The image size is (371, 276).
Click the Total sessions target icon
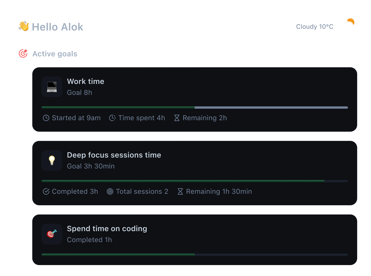click(110, 191)
